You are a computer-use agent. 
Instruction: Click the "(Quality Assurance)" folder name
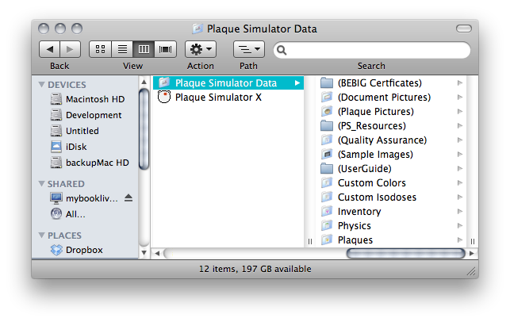(x=382, y=140)
